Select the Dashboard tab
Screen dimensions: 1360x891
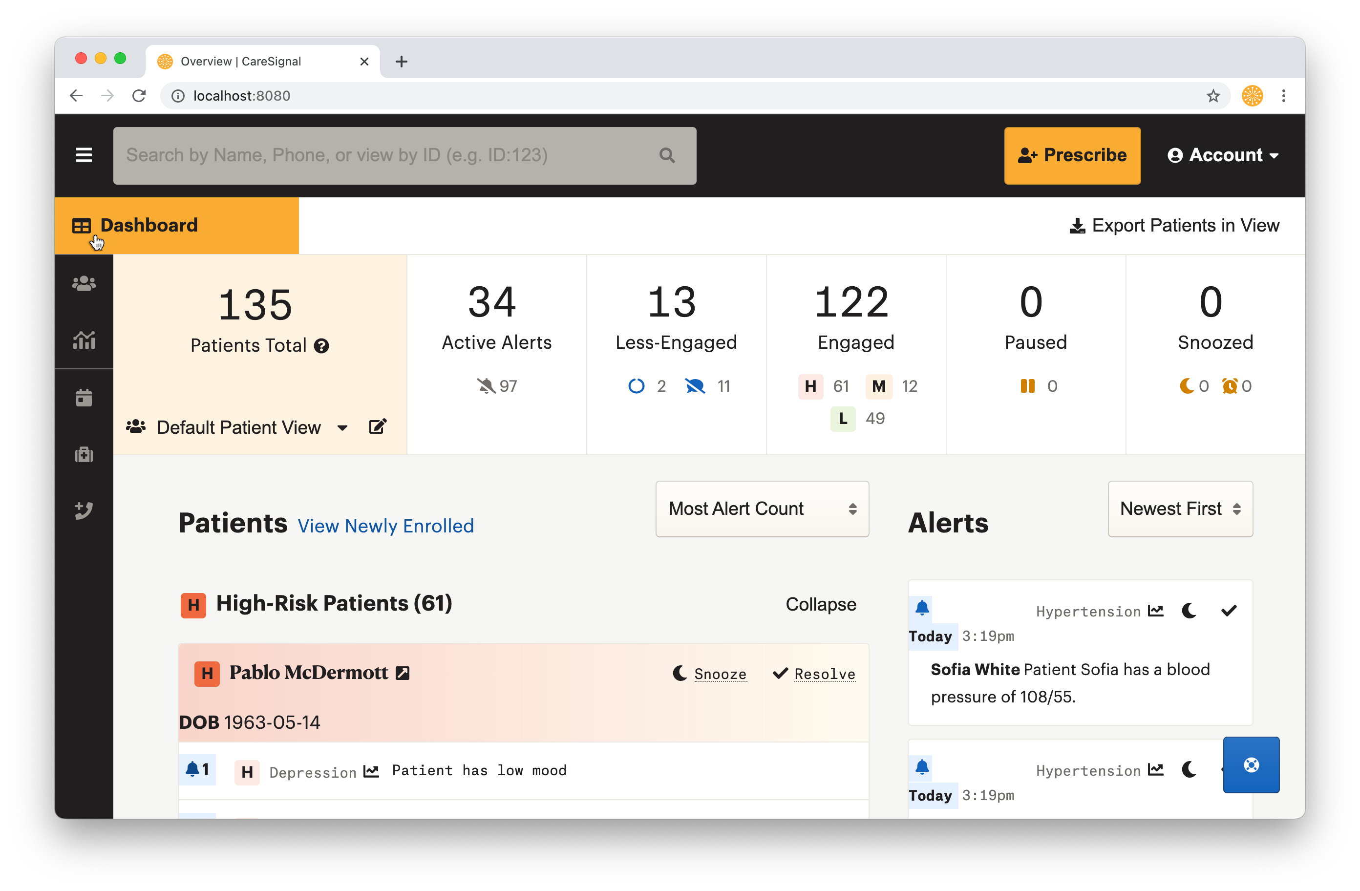pyautogui.click(x=176, y=226)
